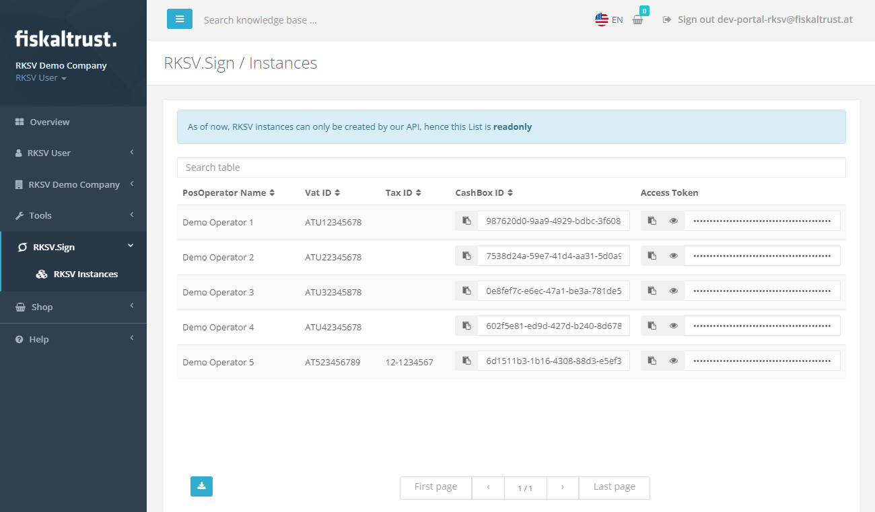Copy Access Token for Demo Operator 3
Screen dimensions: 875x512
[x=652, y=291]
